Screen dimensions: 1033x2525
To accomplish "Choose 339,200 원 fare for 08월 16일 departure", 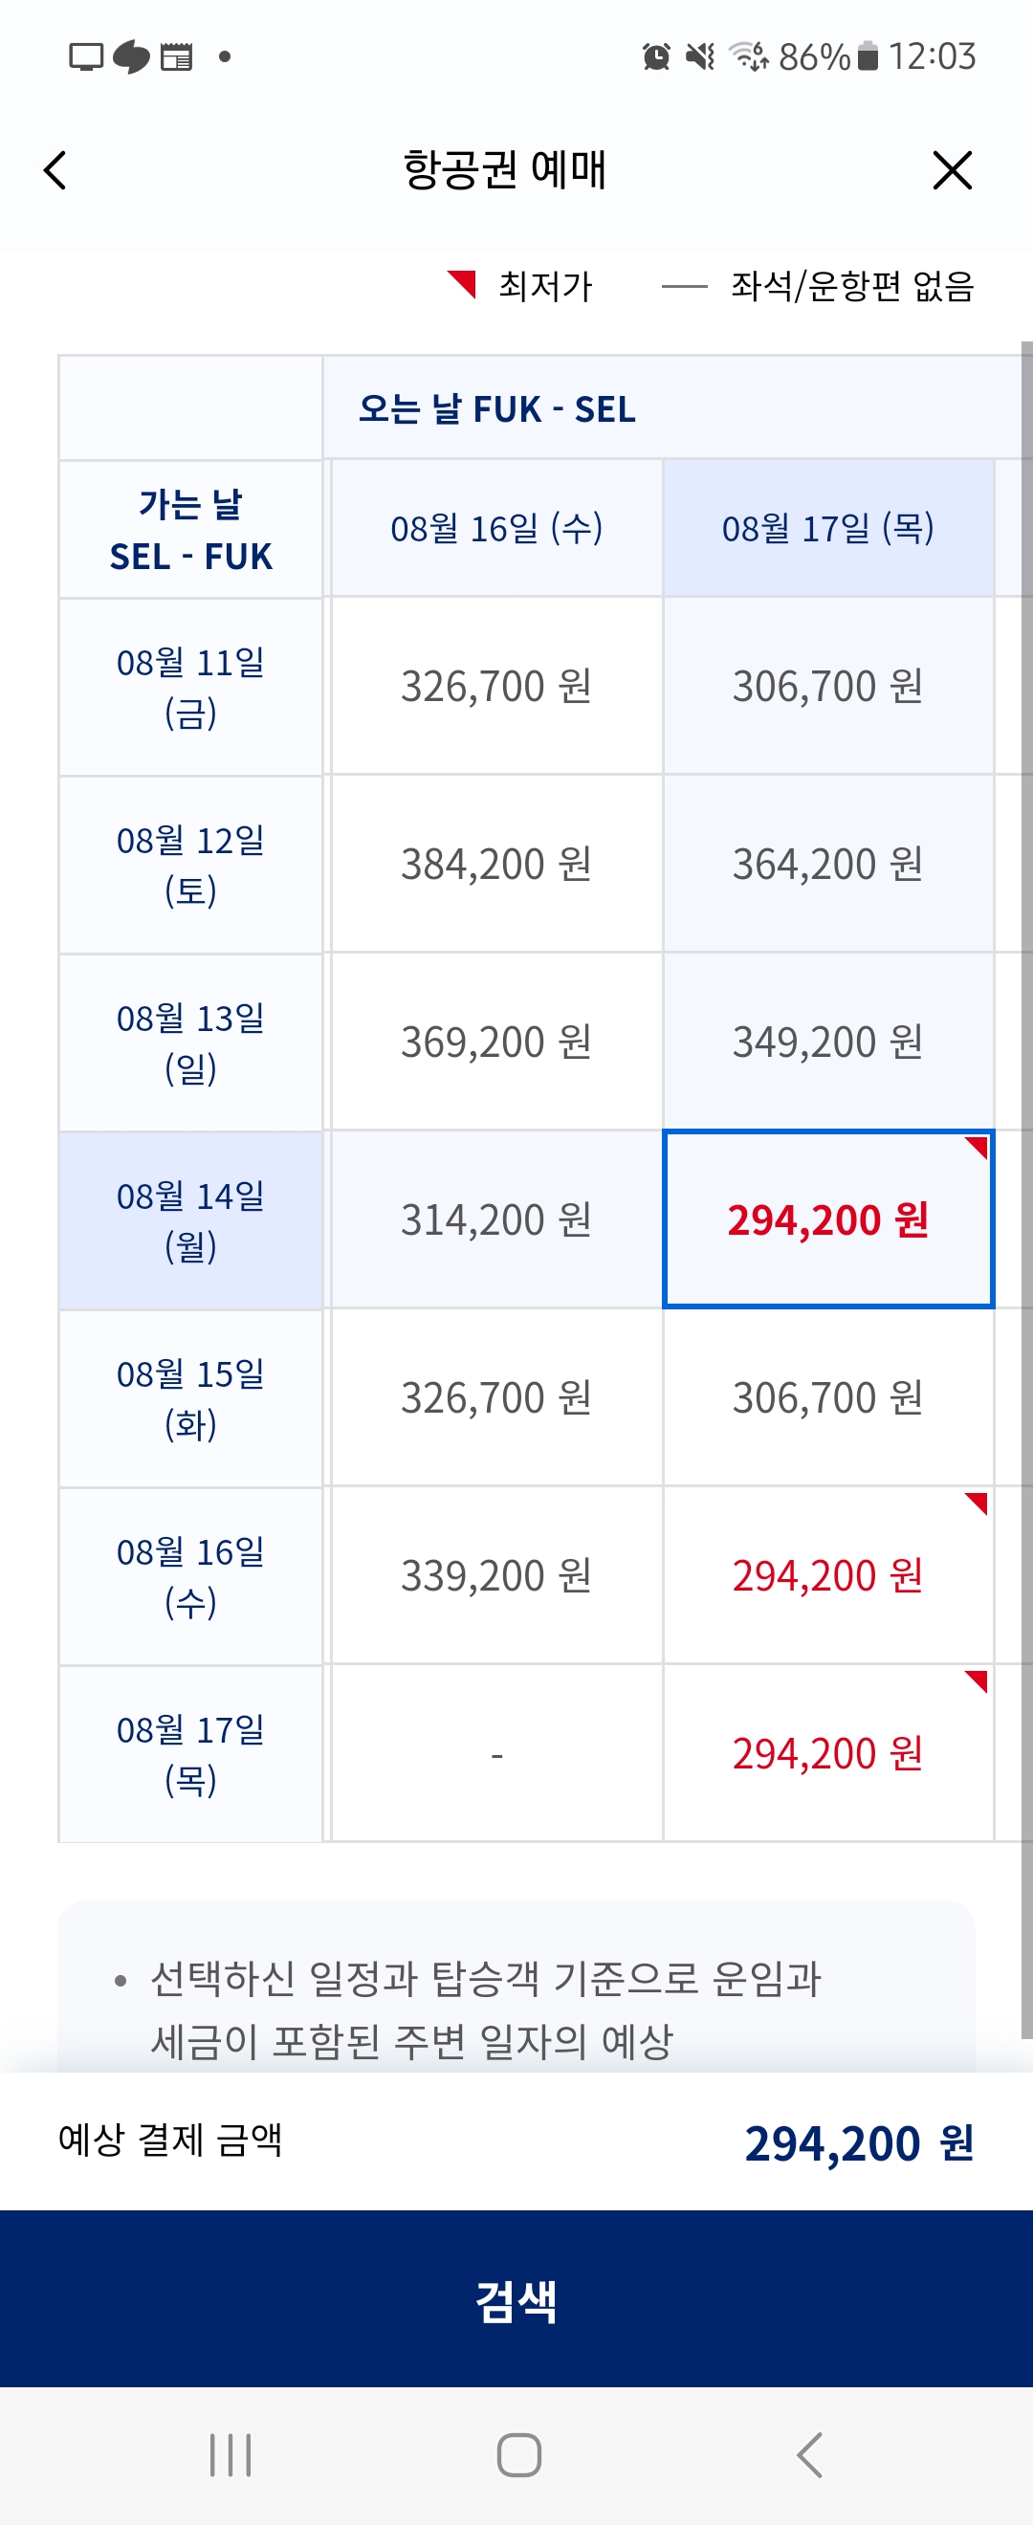I will (497, 1576).
